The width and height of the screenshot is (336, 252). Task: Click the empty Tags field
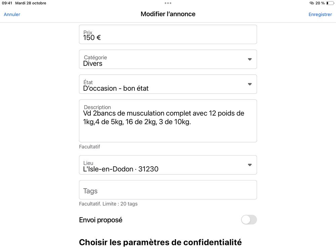[x=168, y=190]
